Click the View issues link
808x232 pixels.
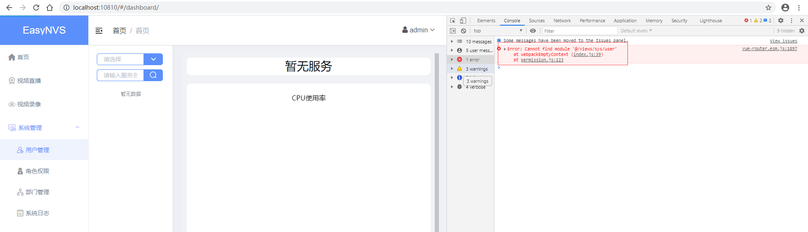[x=783, y=41]
